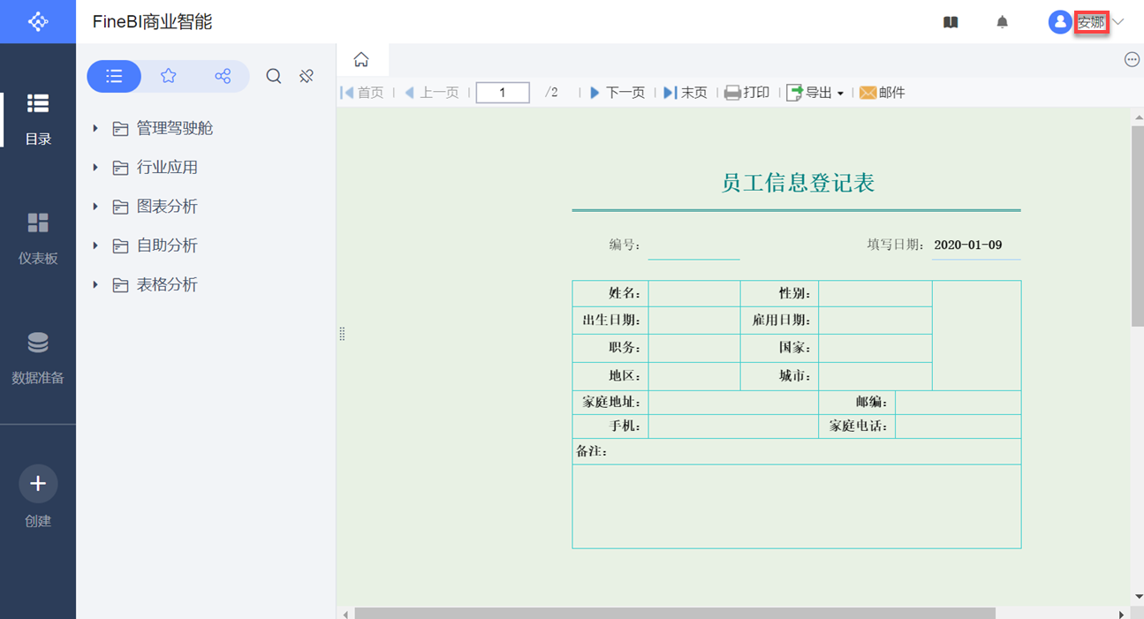
Task: Click the pin icon in directory panel
Action: point(307,77)
